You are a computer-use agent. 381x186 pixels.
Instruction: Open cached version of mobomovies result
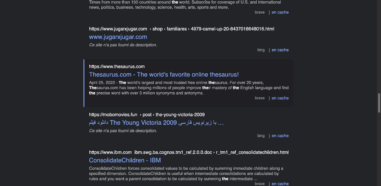pos(280,136)
